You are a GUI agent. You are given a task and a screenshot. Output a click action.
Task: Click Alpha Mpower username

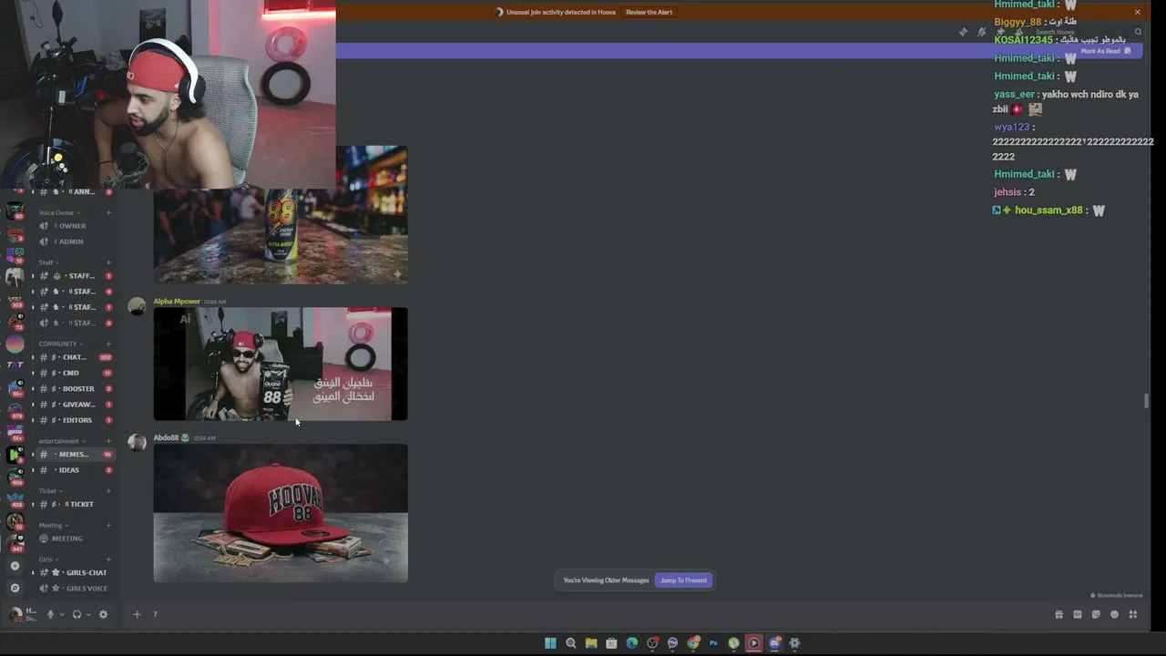pyautogui.click(x=177, y=302)
